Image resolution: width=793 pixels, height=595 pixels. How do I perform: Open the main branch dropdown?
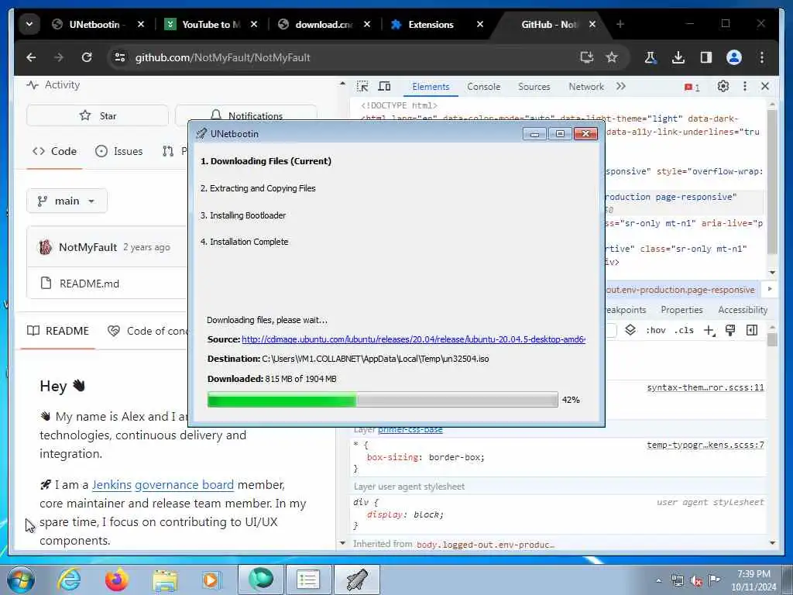[67, 201]
